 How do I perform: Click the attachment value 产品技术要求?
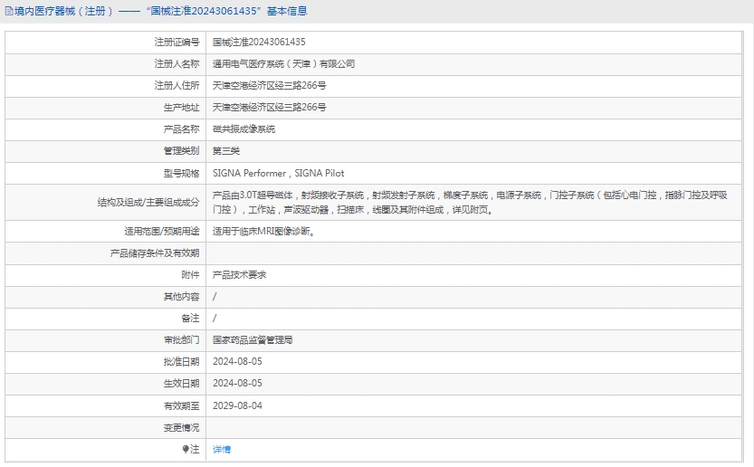[x=239, y=275]
